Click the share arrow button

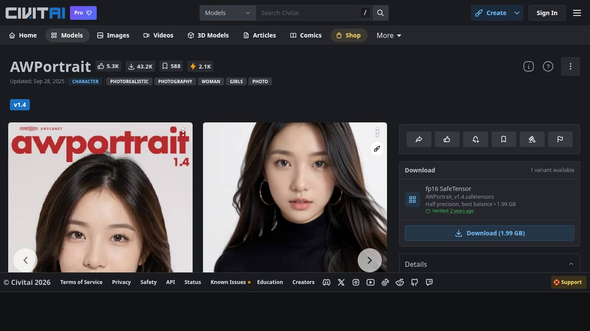coord(419,139)
